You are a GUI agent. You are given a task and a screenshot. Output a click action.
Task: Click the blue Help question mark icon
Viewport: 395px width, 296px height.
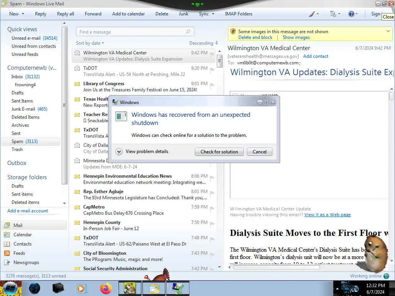click(x=351, y=14)
